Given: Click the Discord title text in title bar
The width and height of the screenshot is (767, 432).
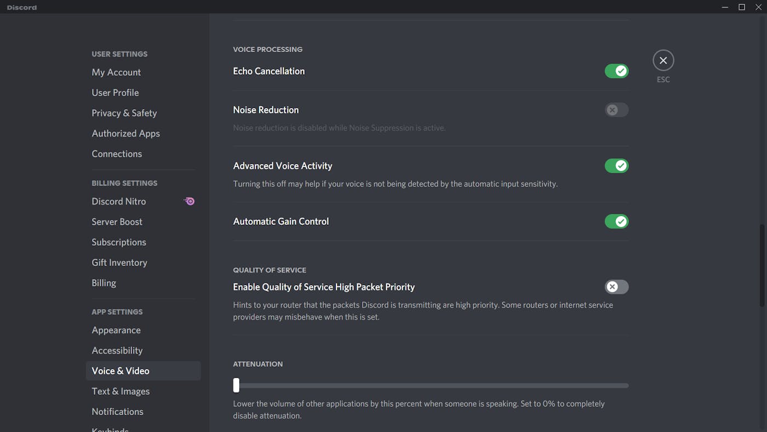Looking at the screenshot, I should [x=22, y=7].
